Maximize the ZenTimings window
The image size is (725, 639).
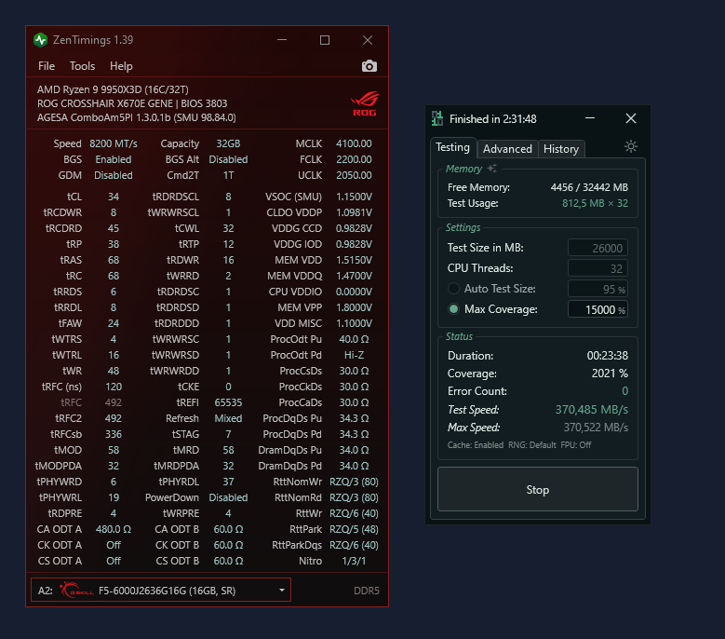[x=325, y=40]
